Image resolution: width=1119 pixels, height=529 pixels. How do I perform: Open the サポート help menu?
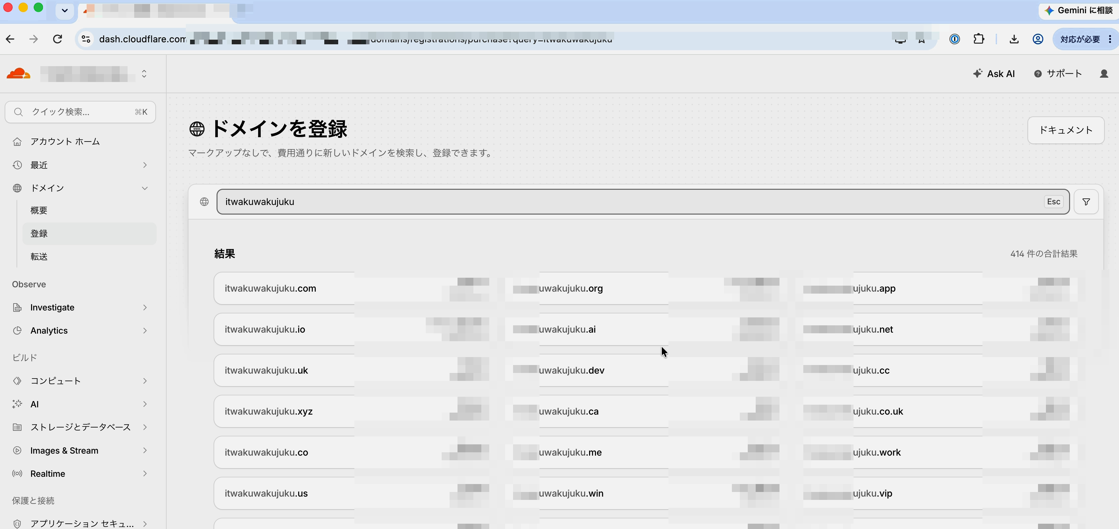[x=1058, y=74]
